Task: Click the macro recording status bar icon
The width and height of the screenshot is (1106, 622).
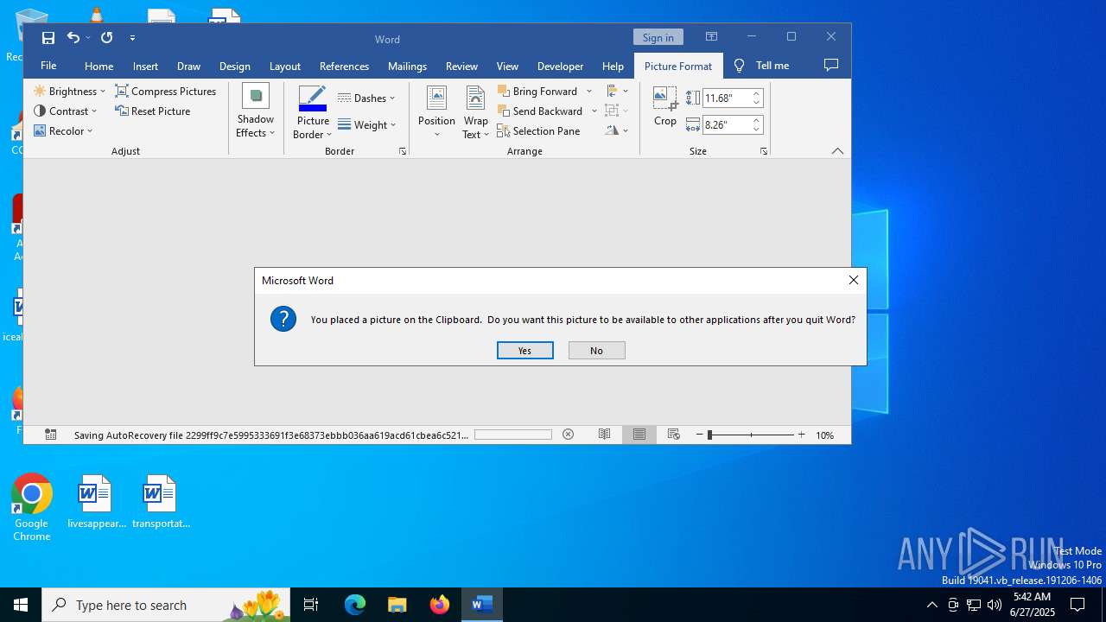Action: [x=51, y=435]
